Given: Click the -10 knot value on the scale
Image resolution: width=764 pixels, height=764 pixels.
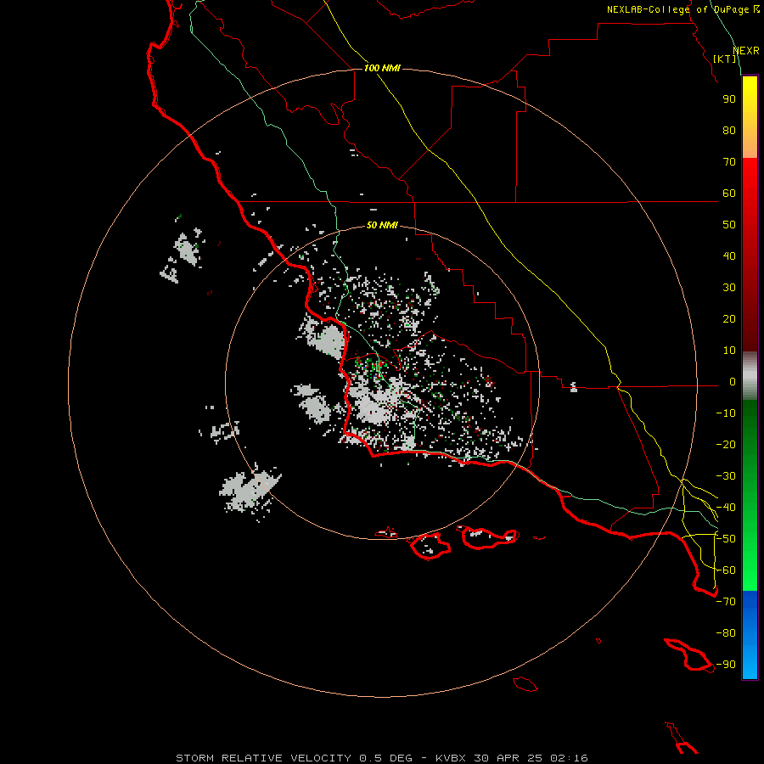Looking at the screenshot, I should [x=726, y=413].
